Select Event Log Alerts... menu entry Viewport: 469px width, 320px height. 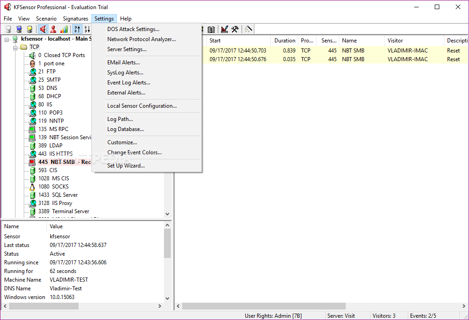coord(147,83)
